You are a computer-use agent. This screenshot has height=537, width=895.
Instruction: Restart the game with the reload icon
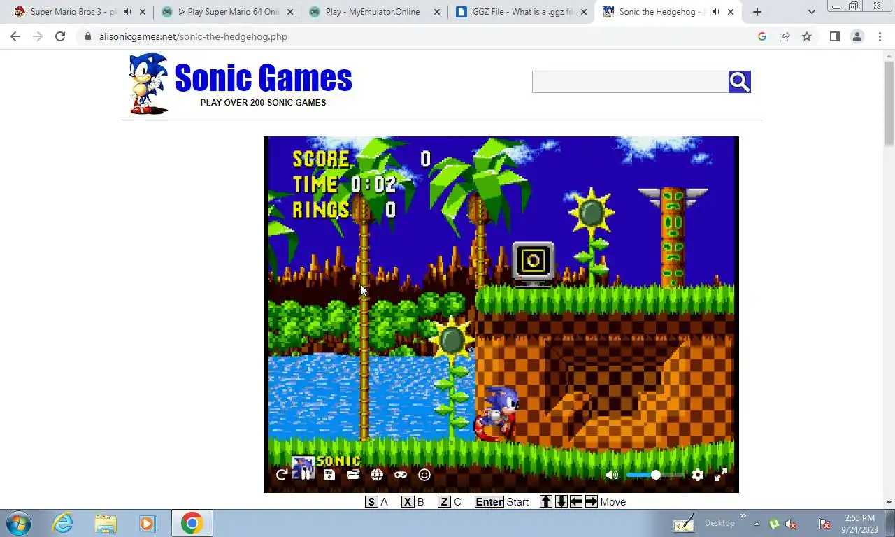(x=282, y=475)
